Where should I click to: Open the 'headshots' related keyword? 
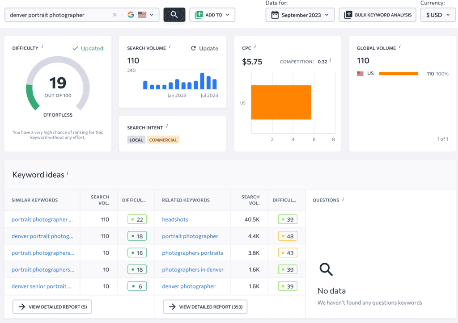pos(175,219)
